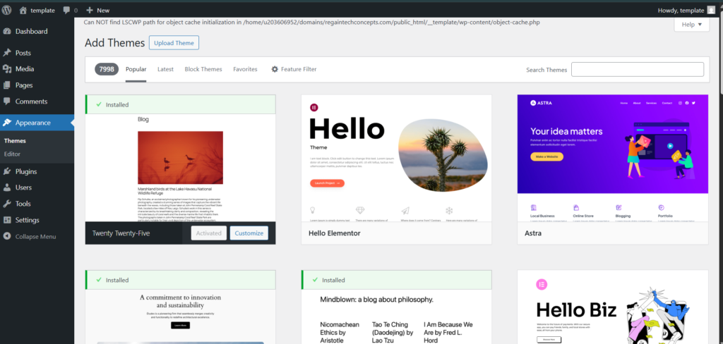Click the Tools wrench icon

pyautogui.click(x=7, y=204)
